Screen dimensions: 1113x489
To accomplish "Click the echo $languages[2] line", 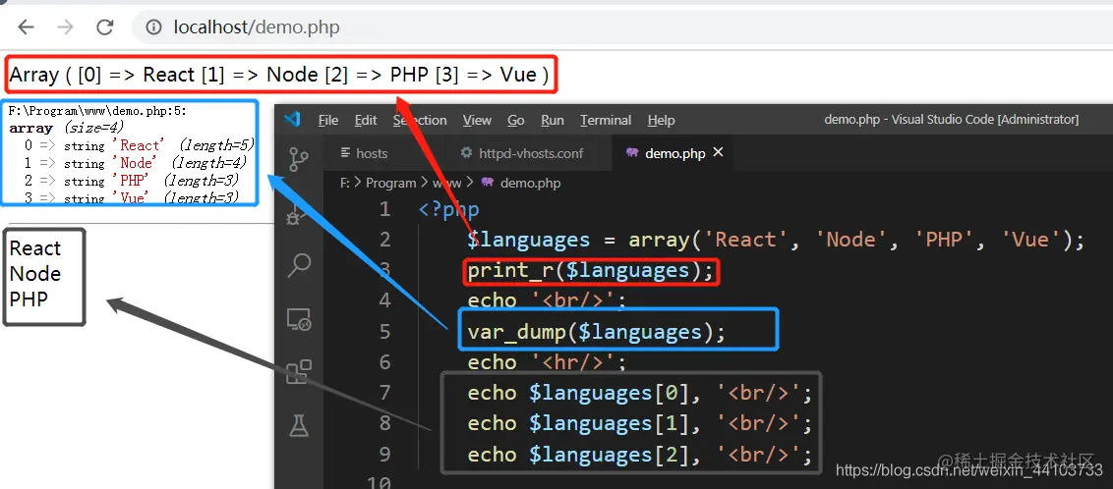I will 639,454.
